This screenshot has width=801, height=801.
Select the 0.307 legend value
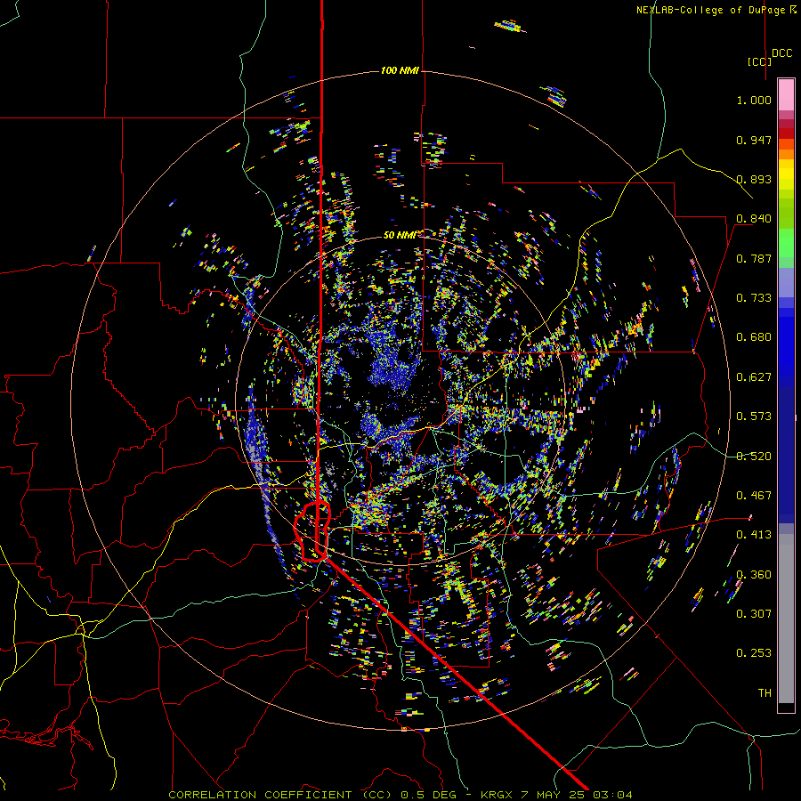coord(754,614)
